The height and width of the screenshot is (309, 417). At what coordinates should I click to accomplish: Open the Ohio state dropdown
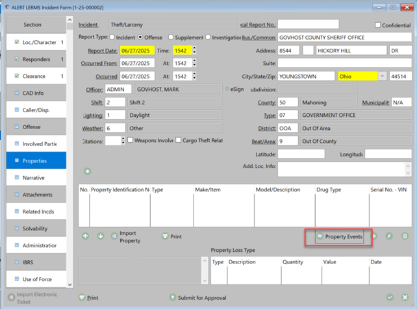tap(382, 76)
